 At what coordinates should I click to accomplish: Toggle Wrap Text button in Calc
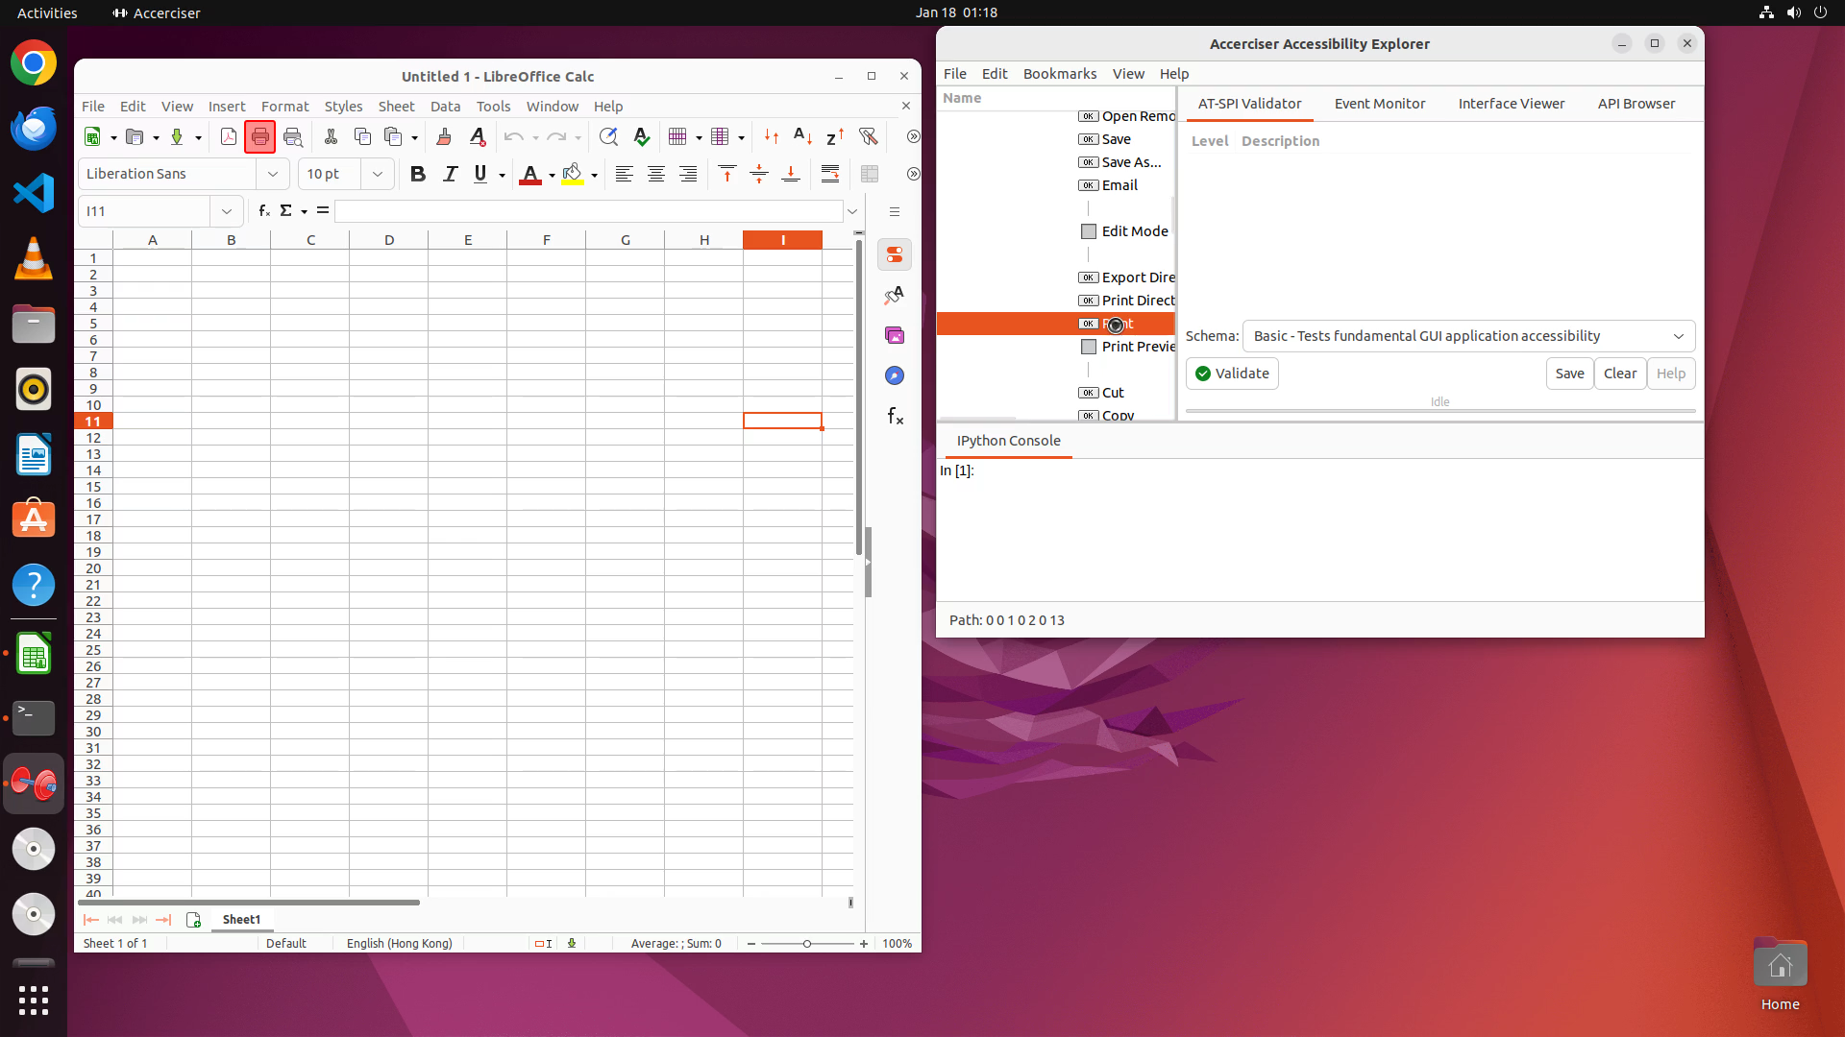[x=830, y=174]
